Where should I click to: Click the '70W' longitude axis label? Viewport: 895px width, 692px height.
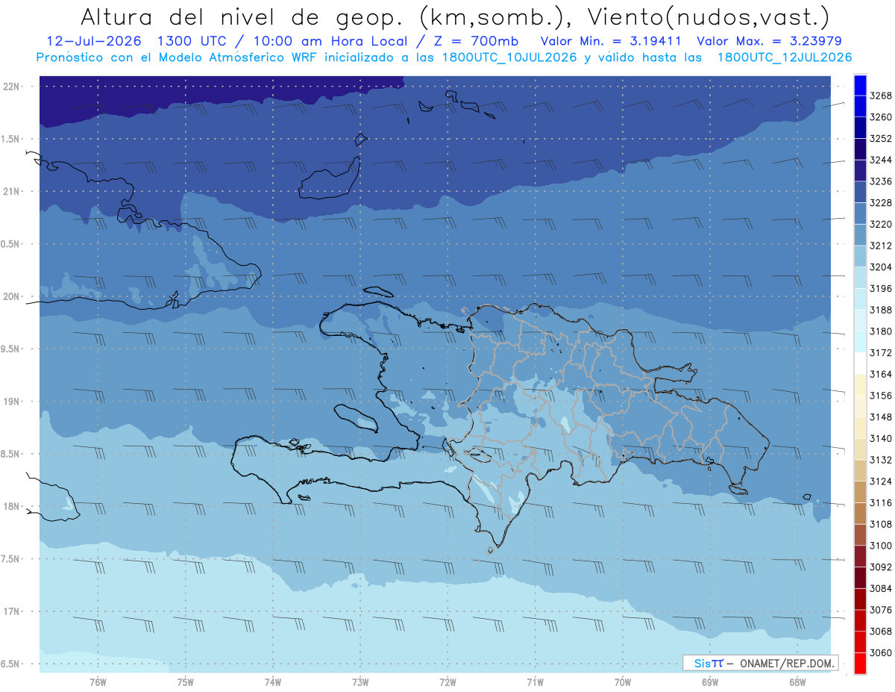(x=622, y=682)
